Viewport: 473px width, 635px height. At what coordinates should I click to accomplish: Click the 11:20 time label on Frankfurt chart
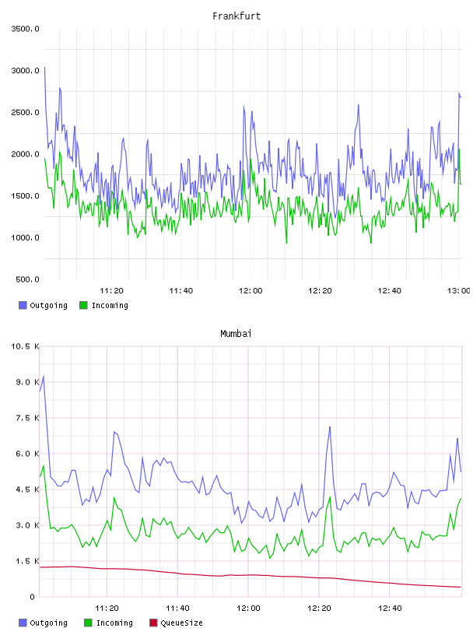111,291
